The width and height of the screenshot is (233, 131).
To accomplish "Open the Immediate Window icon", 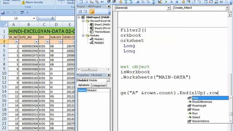I will pos(211,1).
